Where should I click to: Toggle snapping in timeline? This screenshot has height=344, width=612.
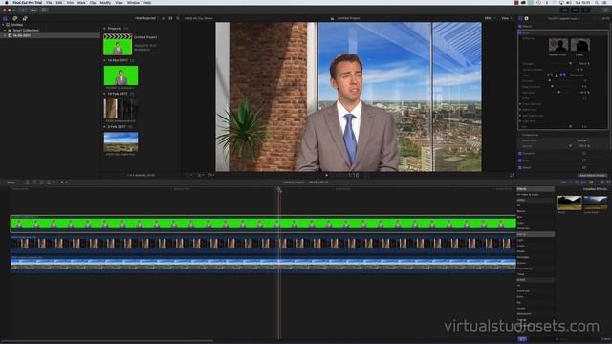583,183
